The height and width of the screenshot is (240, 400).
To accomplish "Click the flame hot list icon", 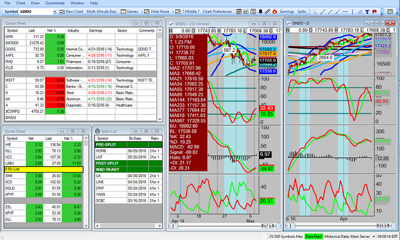I will tap(275, 11).
